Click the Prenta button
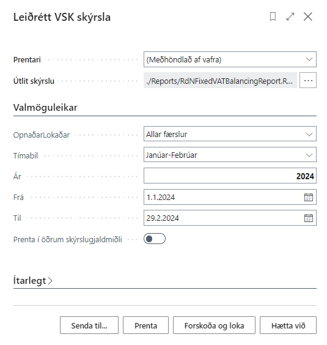This screenshot has height=345, width=327. (145, 325)
